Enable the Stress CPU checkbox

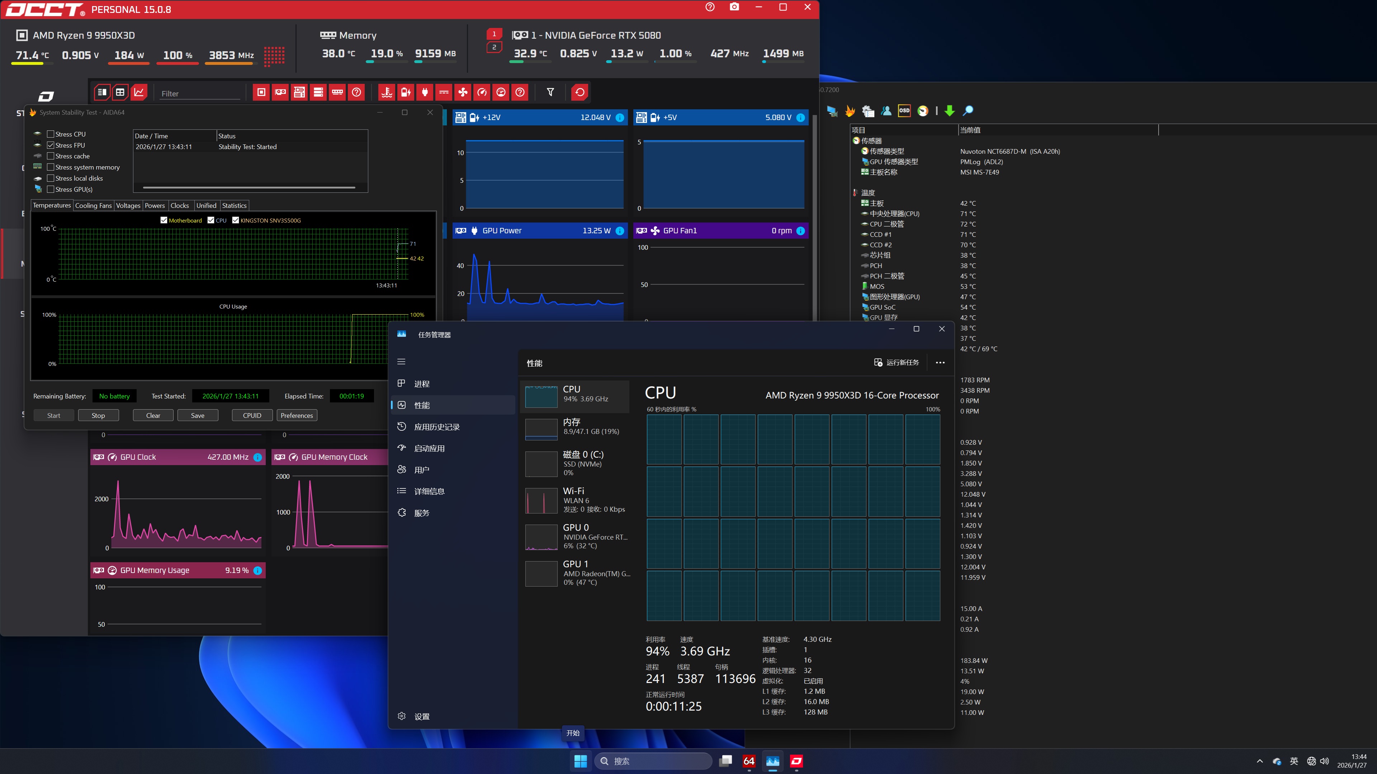pyautogui.click(x=51, y=134)
